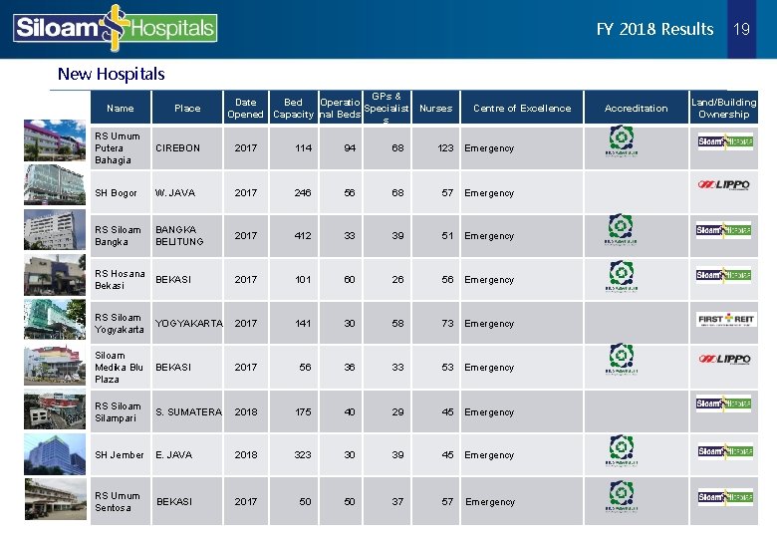The image size is (777, 538).
Task: Click bed capacity value 175
Action: [x=303, y=411]
